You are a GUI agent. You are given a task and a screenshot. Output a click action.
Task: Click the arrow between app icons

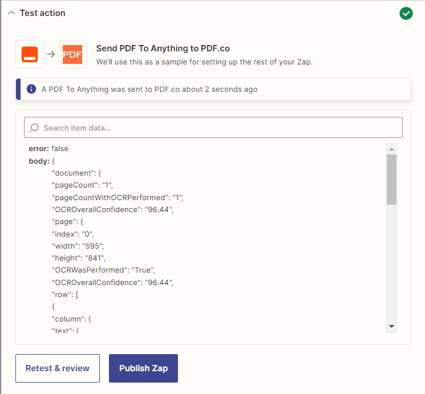coord(51,54)
